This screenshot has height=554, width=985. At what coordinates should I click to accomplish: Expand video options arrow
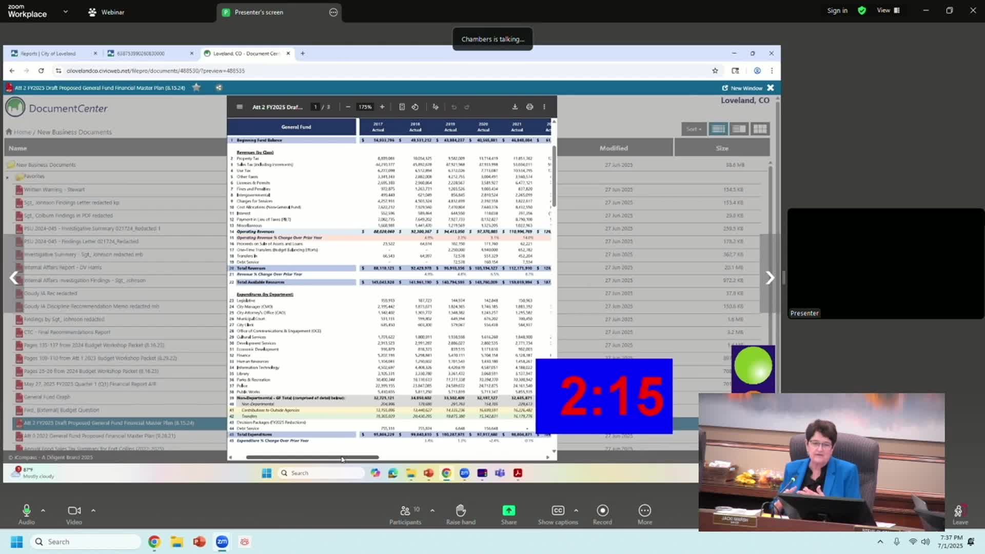[x=93, y=510]
